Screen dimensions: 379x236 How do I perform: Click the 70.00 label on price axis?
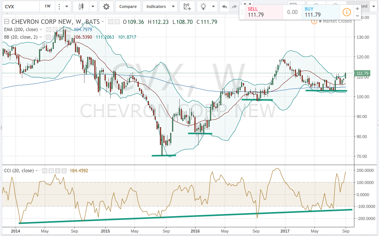click(362, 156)
